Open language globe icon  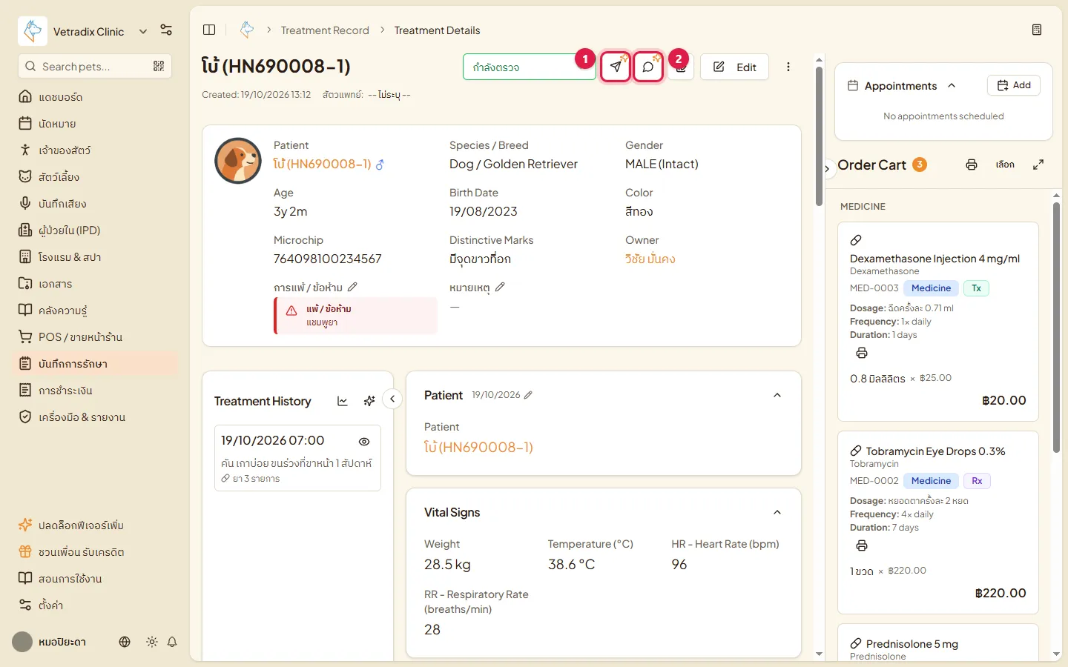click(125, 642)
